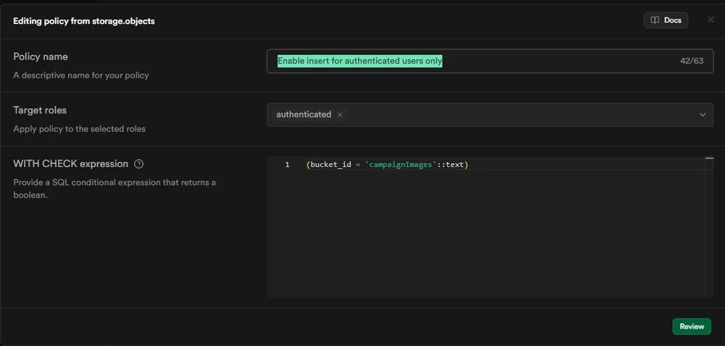Click the dialog title Editing policy from storage.objects
Viewport: 725px width, 346px height.
tap(84, 21)
